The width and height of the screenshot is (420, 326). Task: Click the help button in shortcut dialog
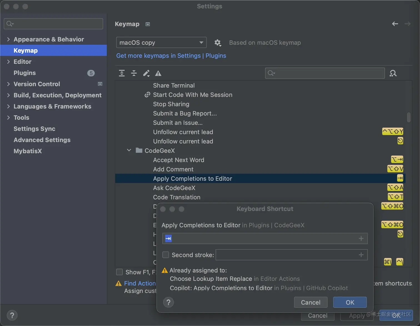coord(168,302)
